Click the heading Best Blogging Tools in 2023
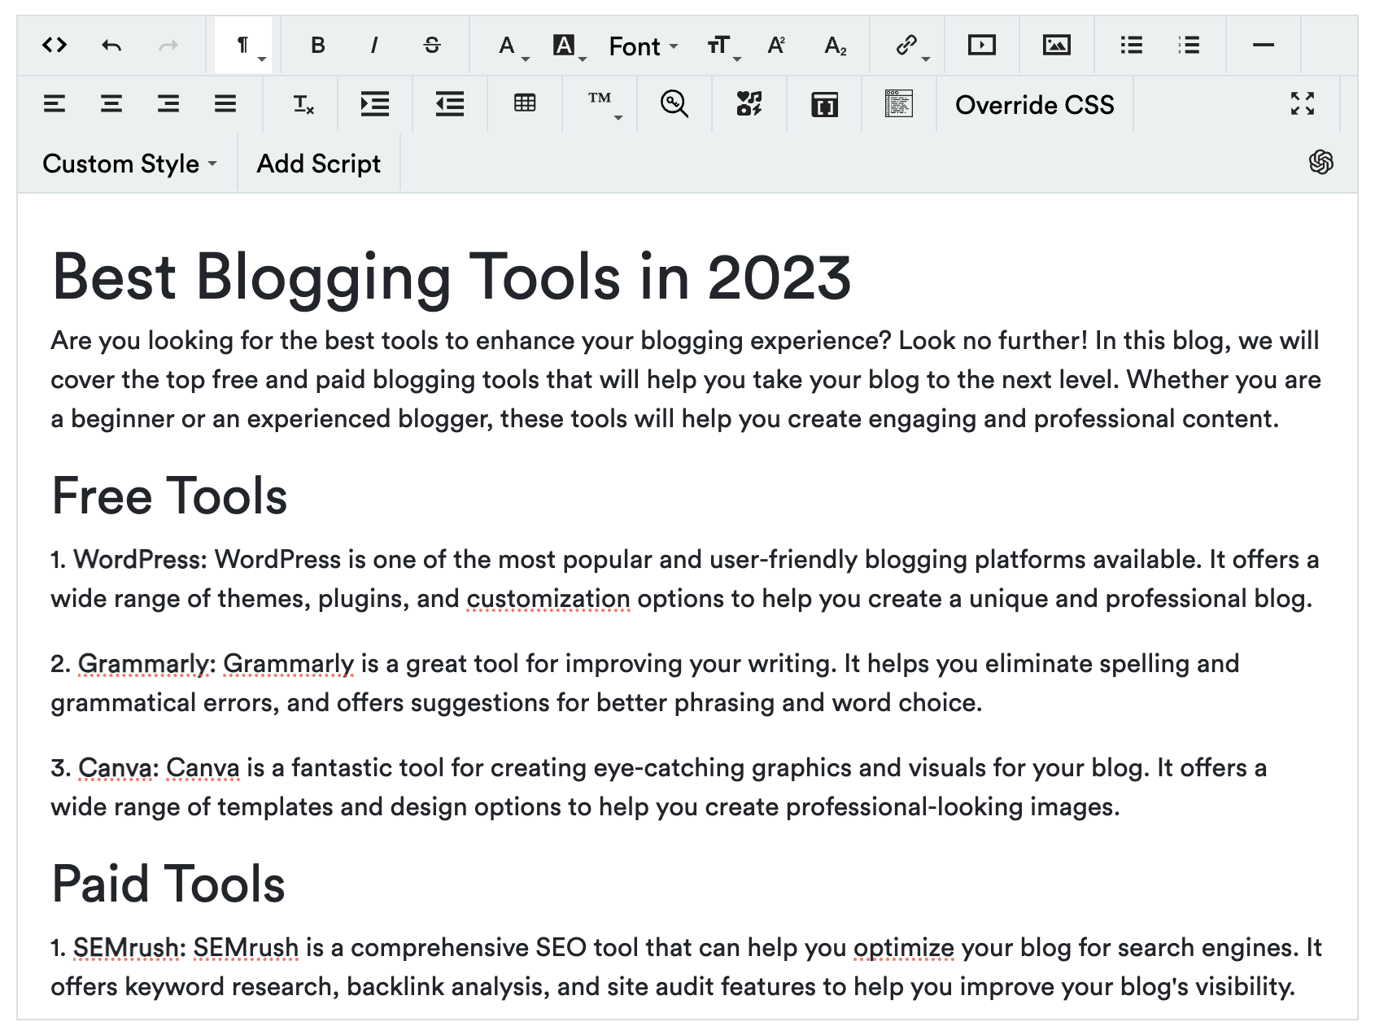This screenshot has width=1375, height=1035. [452, 277]
